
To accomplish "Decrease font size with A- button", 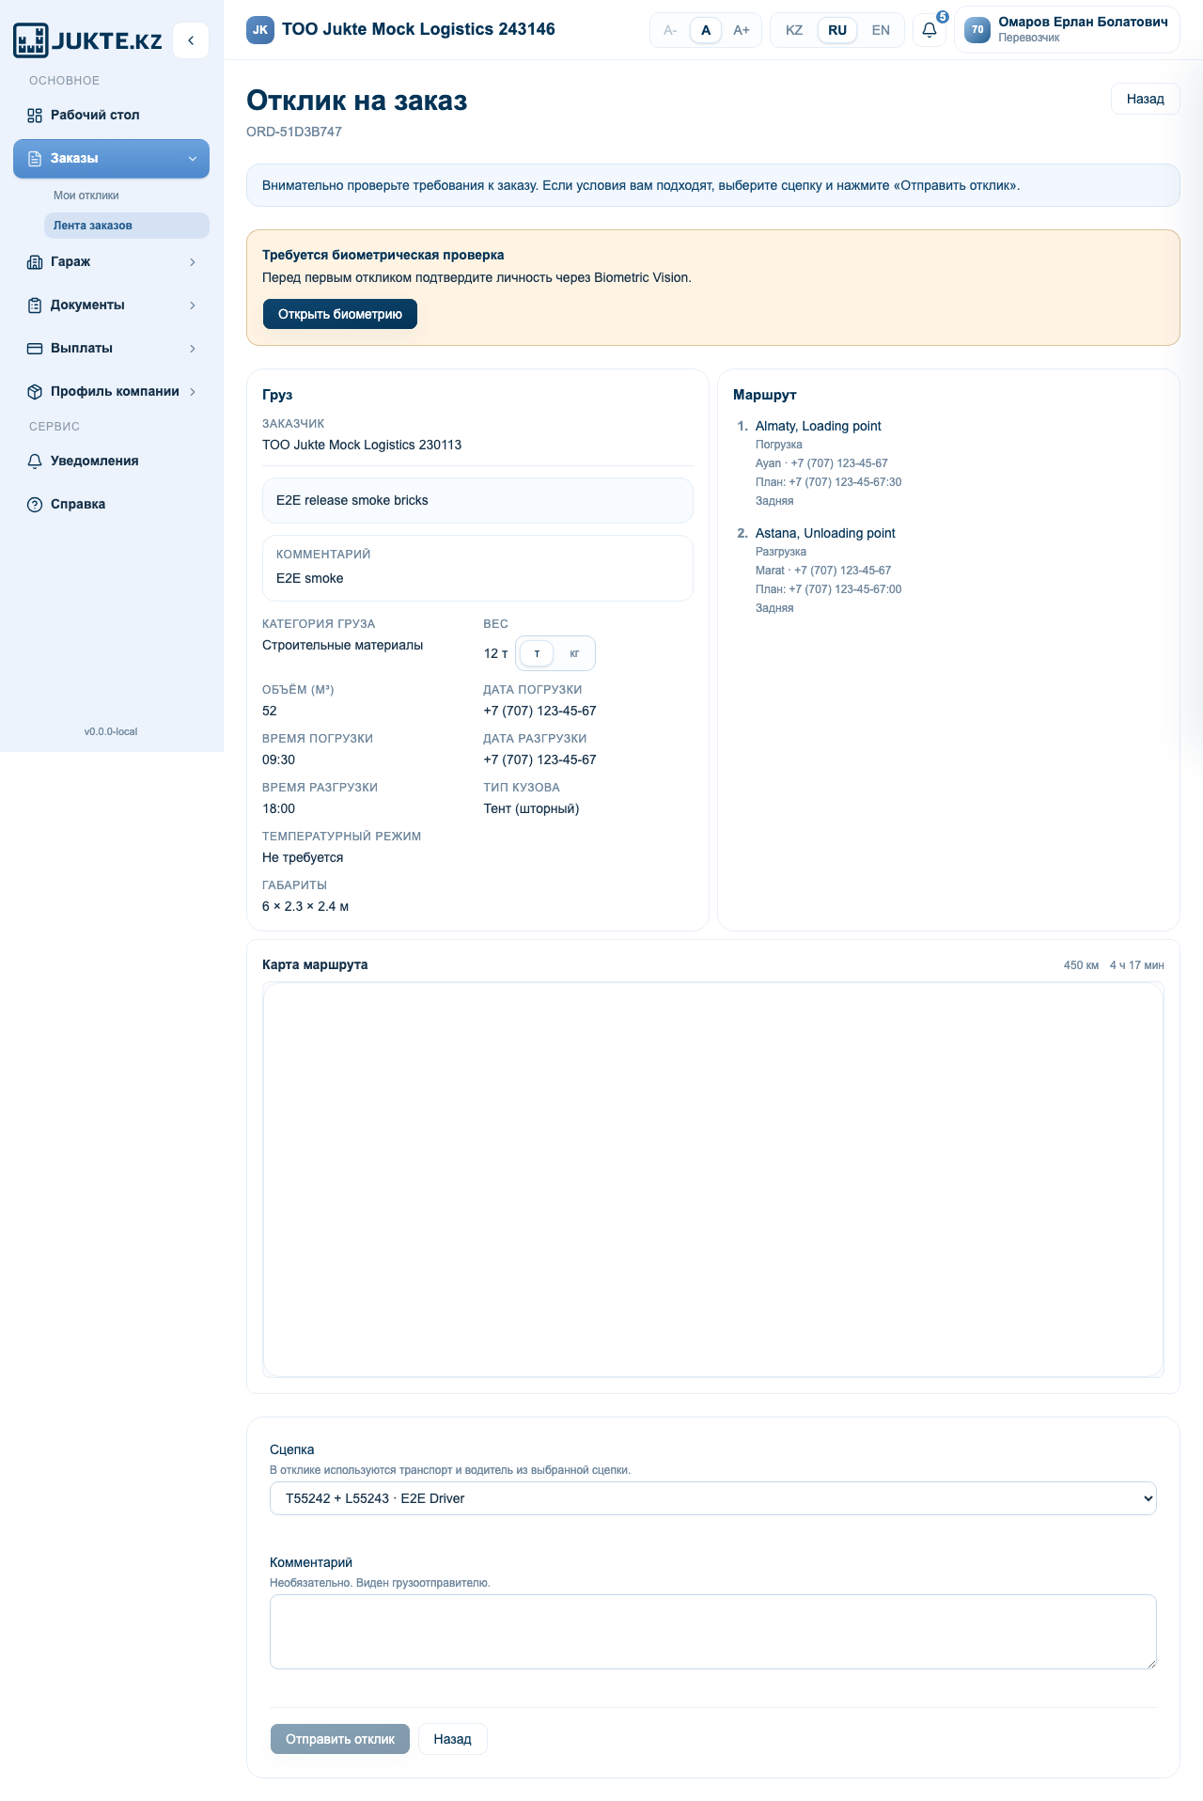I will click(x=670, y=30).
